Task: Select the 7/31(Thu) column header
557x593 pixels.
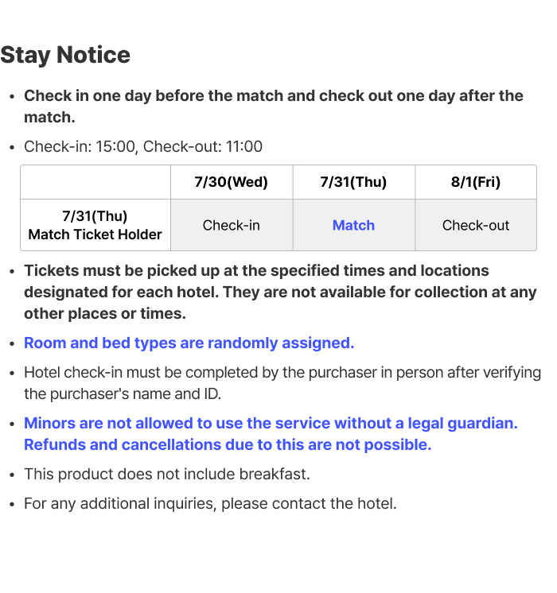Action: (x=353, y=182)
